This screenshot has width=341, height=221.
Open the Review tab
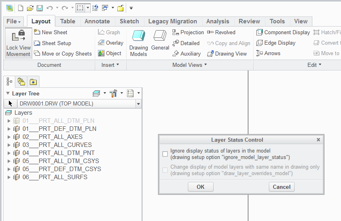click(x=249, y=21)
